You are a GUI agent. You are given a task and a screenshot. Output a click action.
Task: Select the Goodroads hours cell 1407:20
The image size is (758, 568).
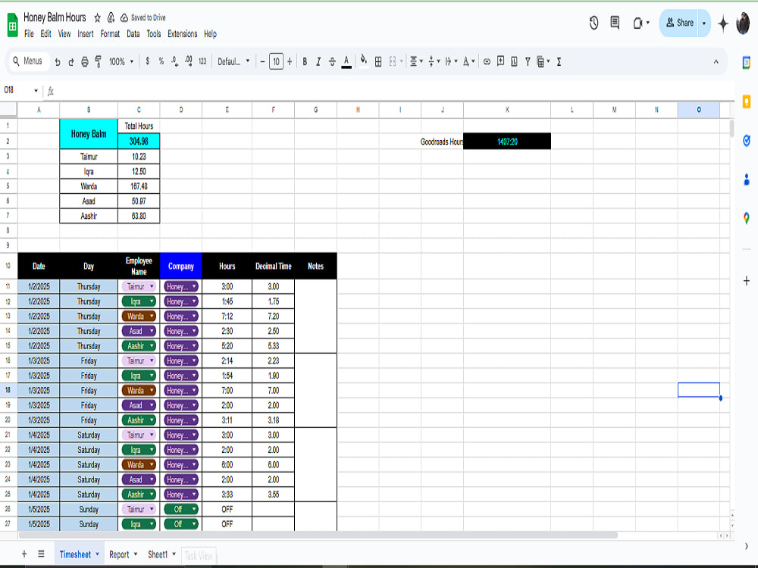tap(507, 142)
